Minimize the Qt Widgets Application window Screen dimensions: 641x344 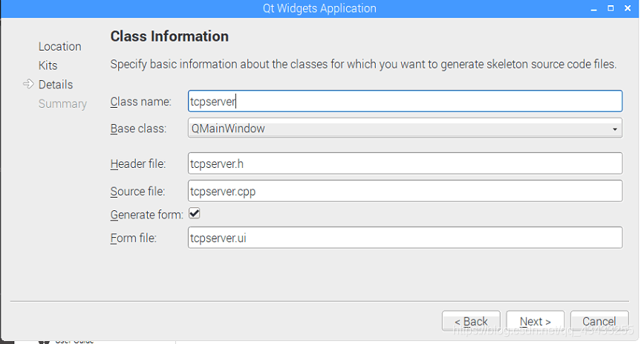[593, 9]
